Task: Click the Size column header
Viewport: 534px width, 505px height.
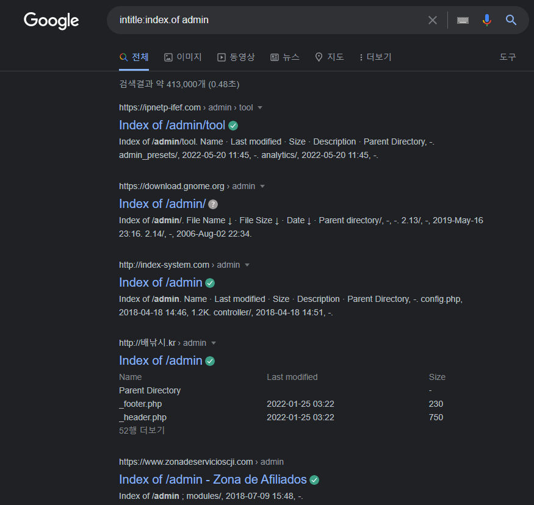Action: (x=438, y=377)
